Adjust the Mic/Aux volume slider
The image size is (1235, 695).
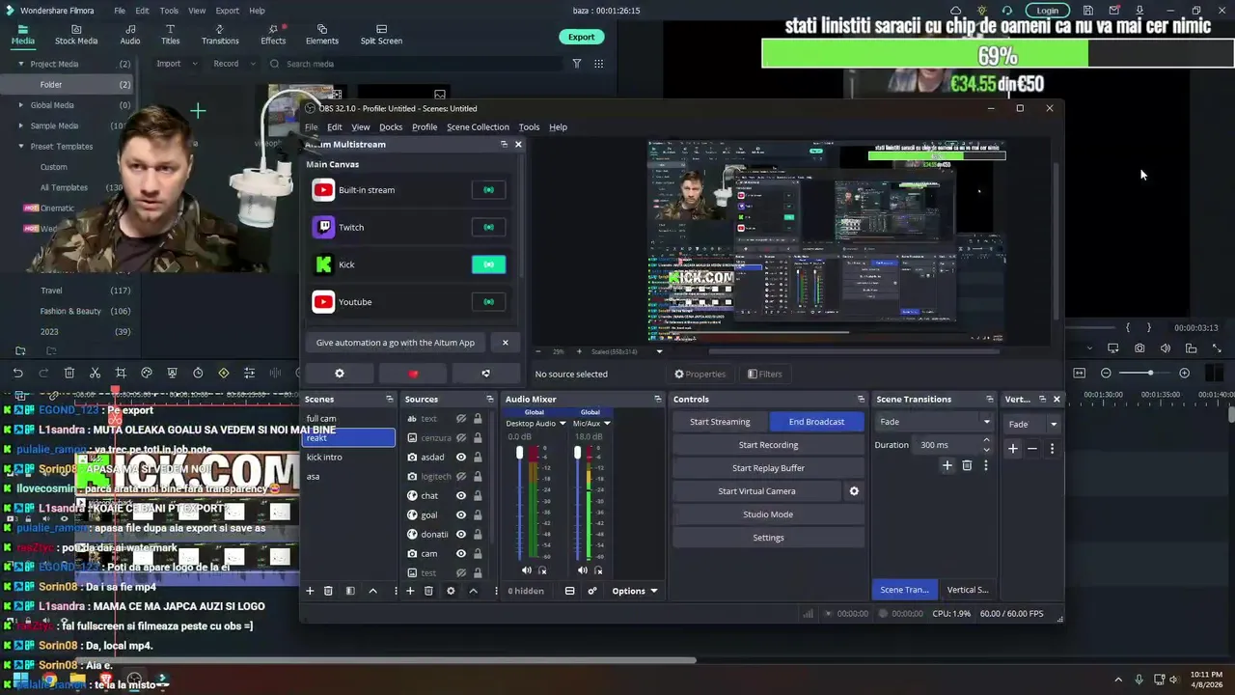[577, 502]
